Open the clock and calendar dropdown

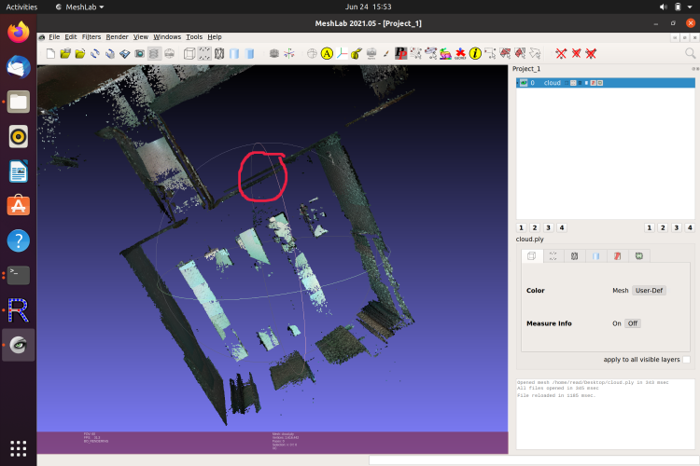pyautogui.click(x=370, y=7)
